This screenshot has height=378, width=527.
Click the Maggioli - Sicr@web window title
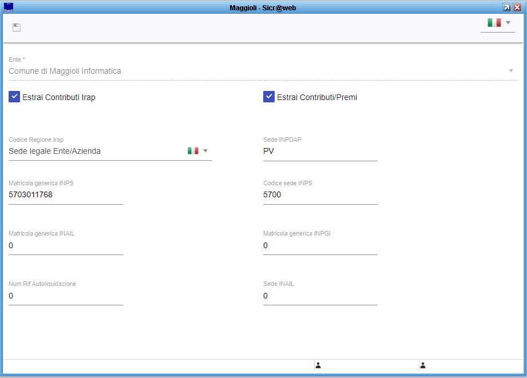point(263,8)
